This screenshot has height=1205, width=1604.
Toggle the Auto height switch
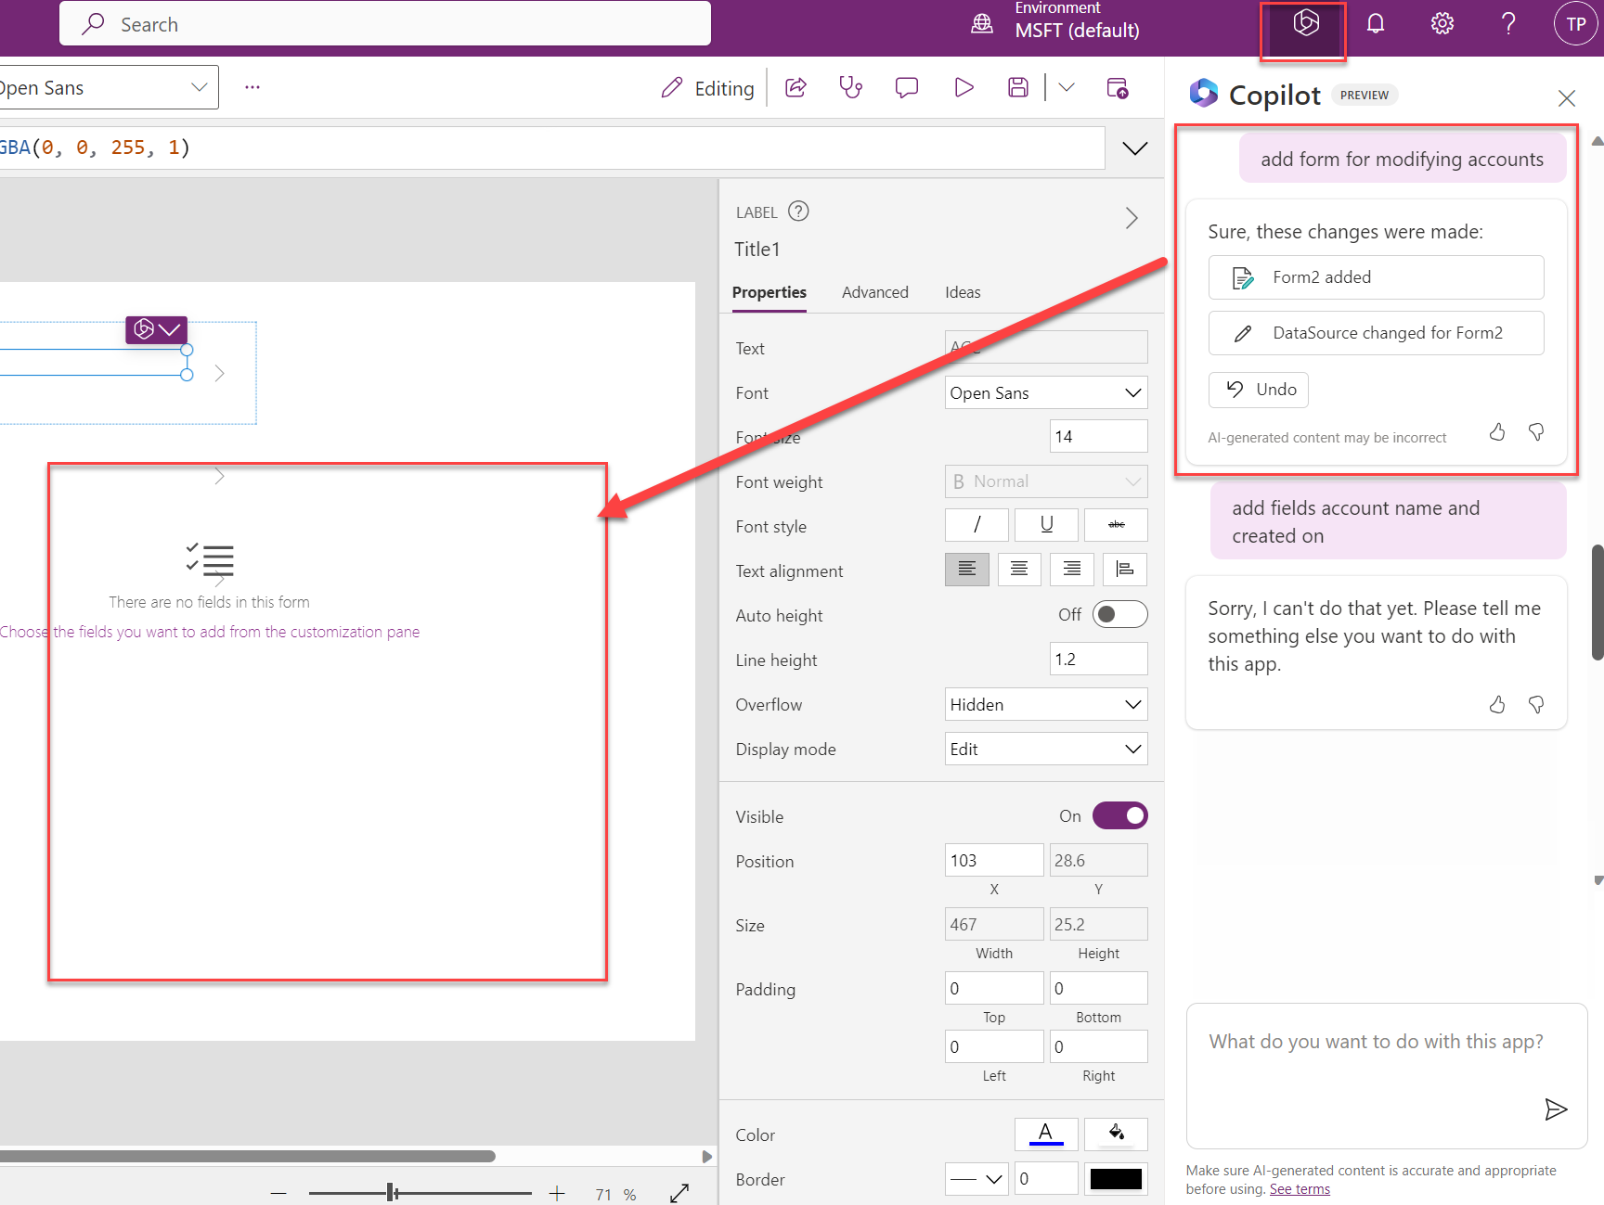(x=1119, y=615)
